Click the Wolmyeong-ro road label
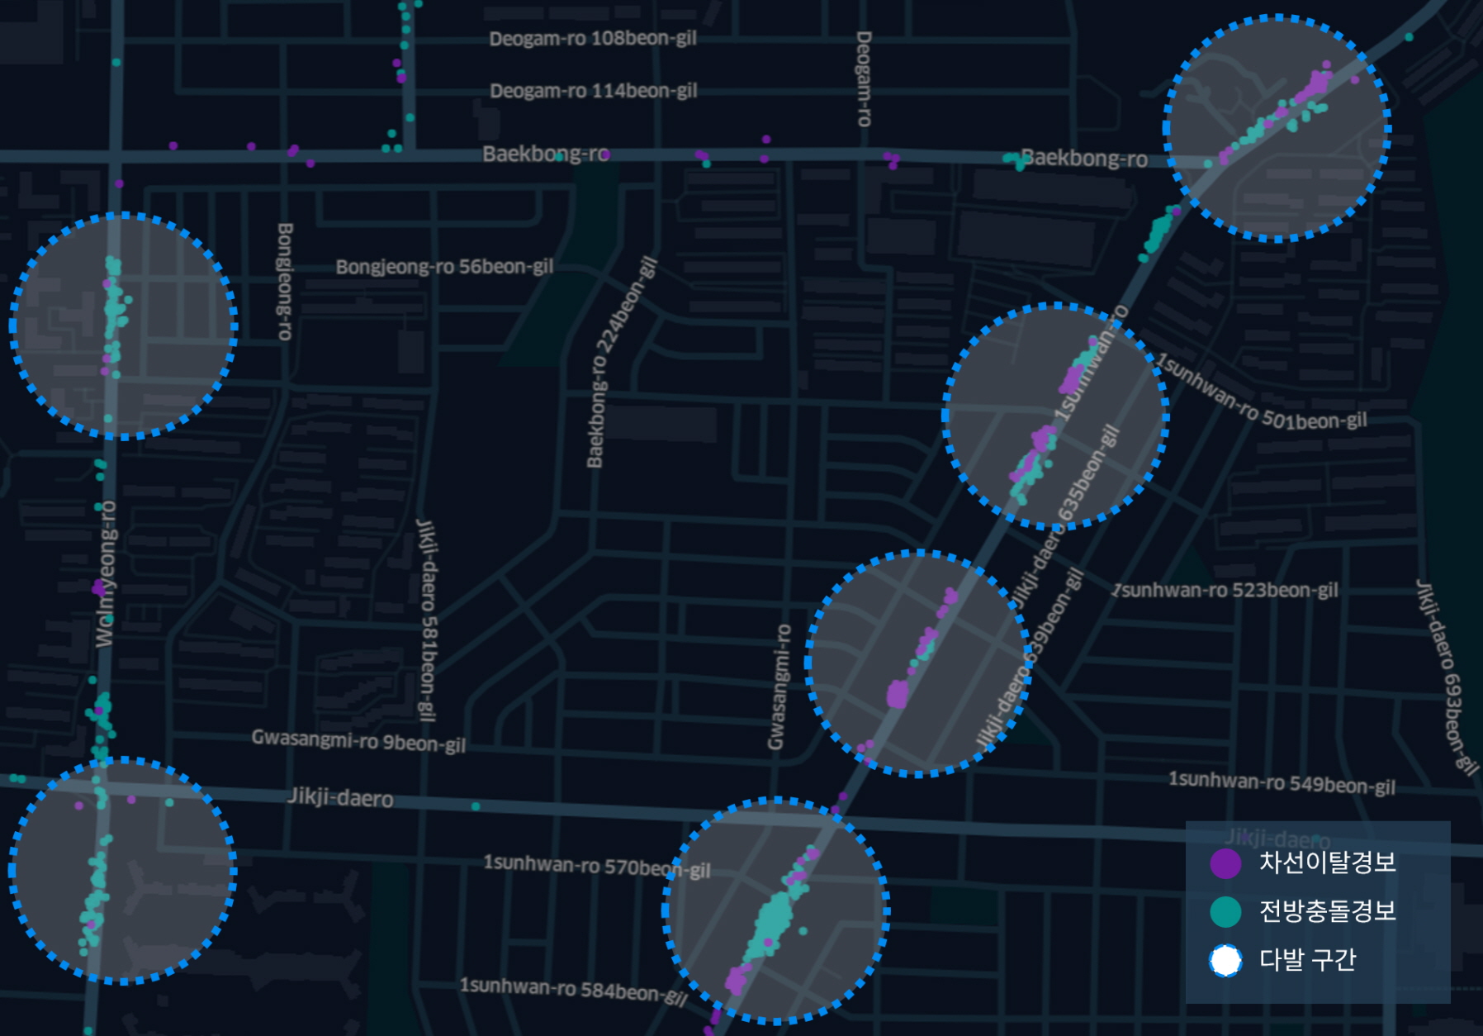 tap(106, 573)
